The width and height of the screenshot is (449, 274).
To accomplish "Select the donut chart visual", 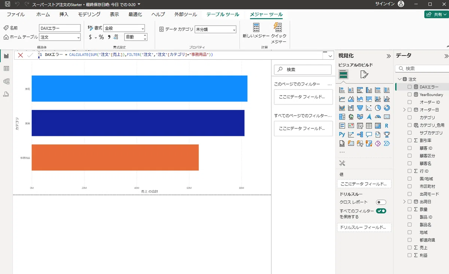I will pos(387,108).
